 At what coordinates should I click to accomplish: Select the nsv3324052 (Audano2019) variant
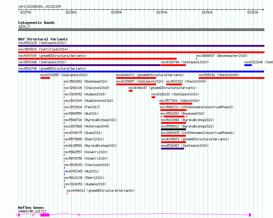click(x=85, y=94)
